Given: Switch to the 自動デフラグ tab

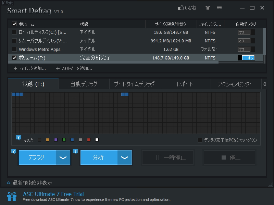Looking at the screenshot, I should pyautogui.click(x=84, y=84).
